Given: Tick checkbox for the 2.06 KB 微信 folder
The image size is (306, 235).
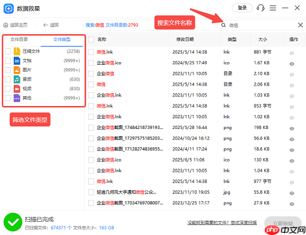Looking at the screenshot, I should 91,85.
